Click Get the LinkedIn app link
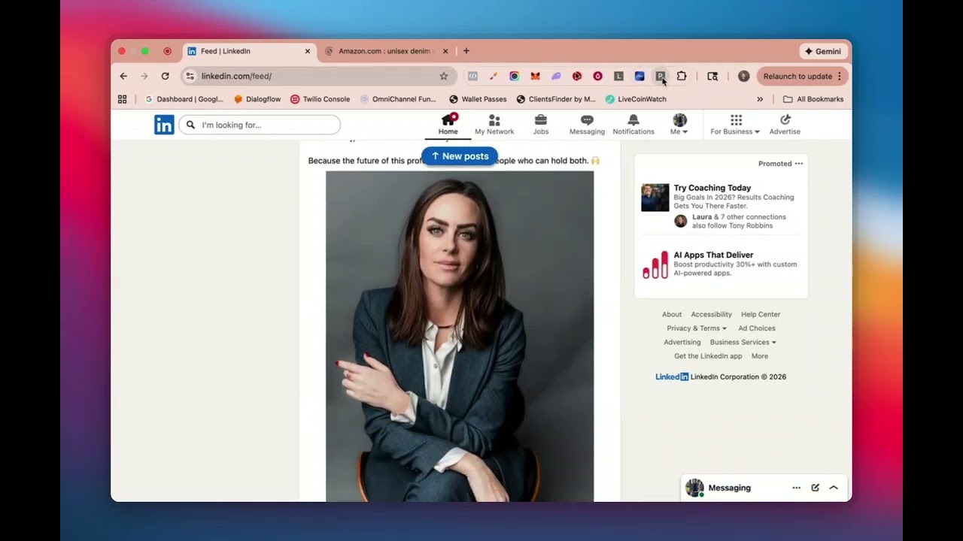The height and width of the screenshot is (541, 963). point(708,356)
